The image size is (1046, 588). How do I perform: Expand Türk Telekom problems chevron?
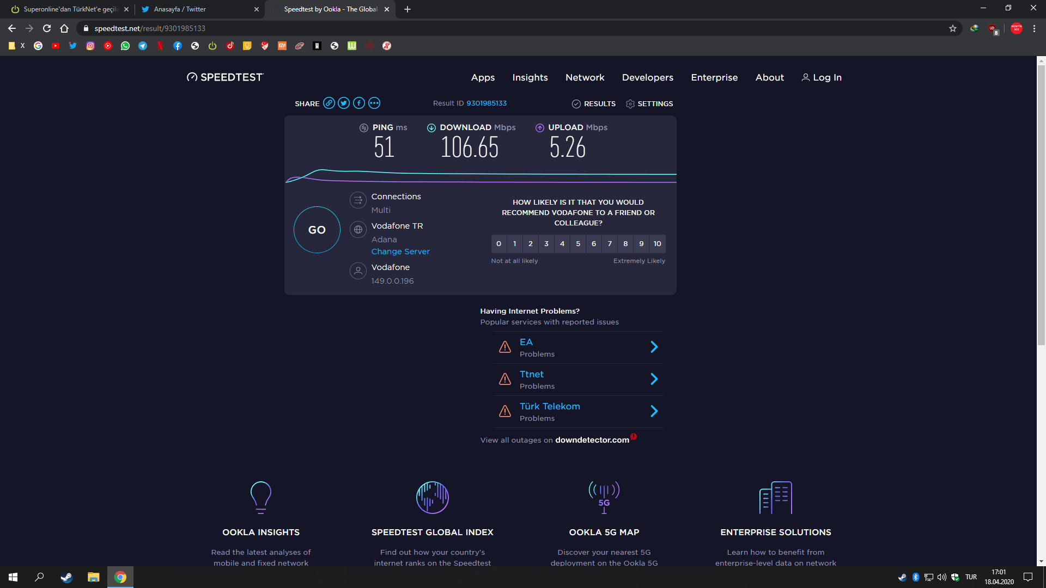click(x=654, y=412)
